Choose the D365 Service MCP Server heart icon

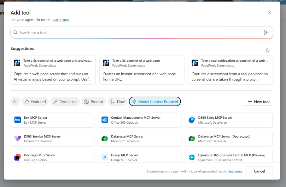[x=18, y=139]
